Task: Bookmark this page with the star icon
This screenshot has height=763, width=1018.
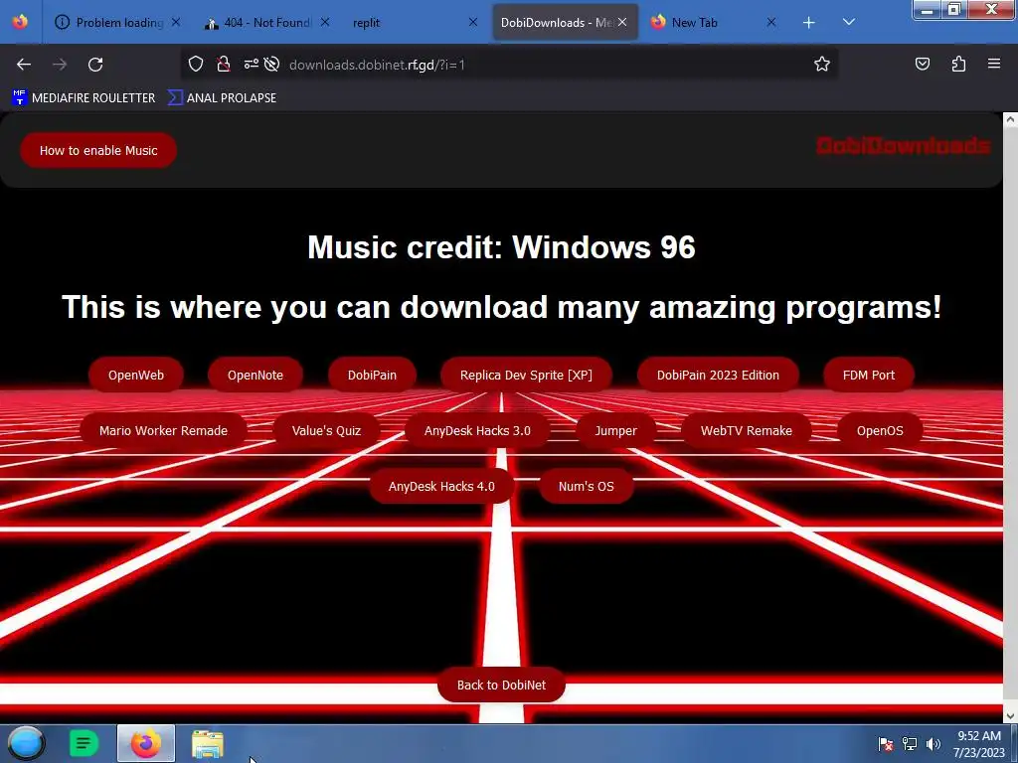Action: click(x=822, y=64)
